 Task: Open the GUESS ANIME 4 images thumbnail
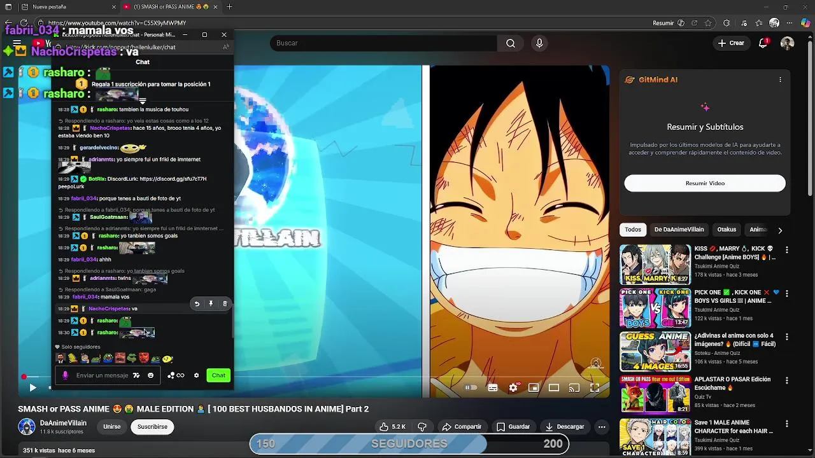655,351
